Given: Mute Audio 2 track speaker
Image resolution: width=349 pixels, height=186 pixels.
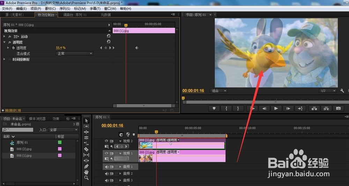Looking at the screenshot, I should 107,173.
